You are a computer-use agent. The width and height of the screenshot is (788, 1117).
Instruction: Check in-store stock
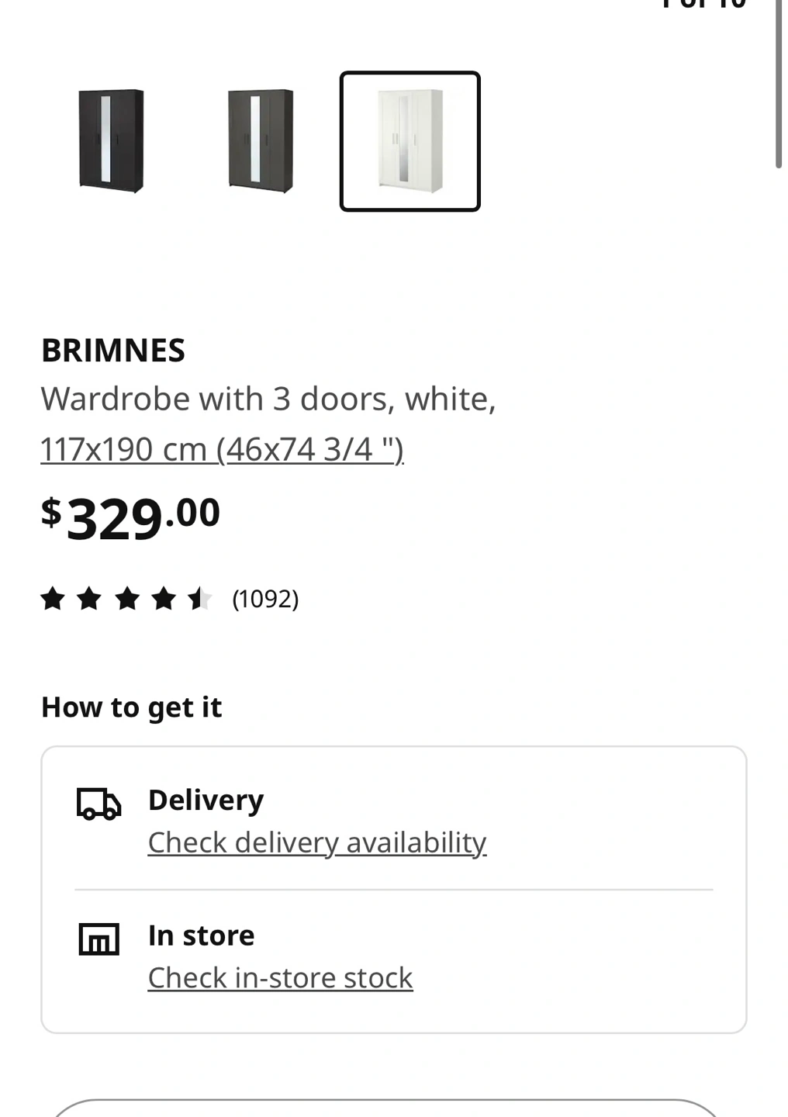pyautogui.click(x=280, y=978)
